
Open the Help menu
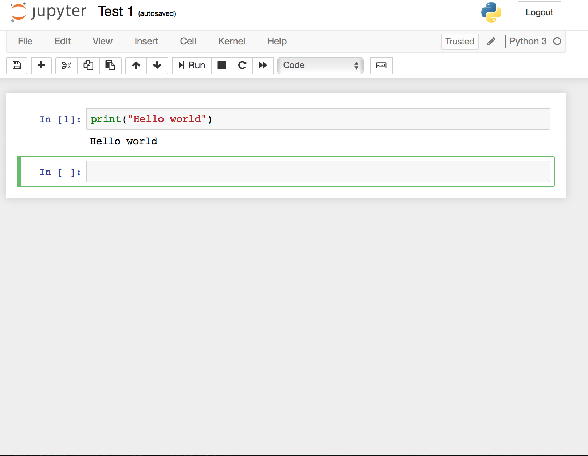[x=277, y=41]
